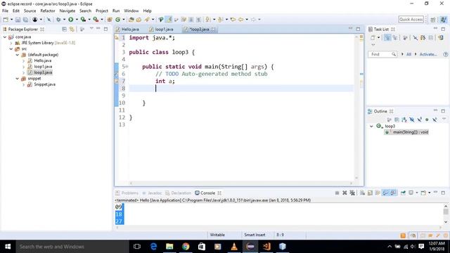Screen dimensions: 450x253
Task: Collapse the src folder node
Action: tap(11, 49)
